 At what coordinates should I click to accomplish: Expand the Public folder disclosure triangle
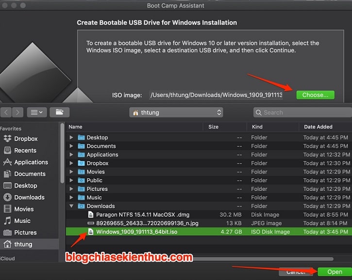(x=71, y=180)
